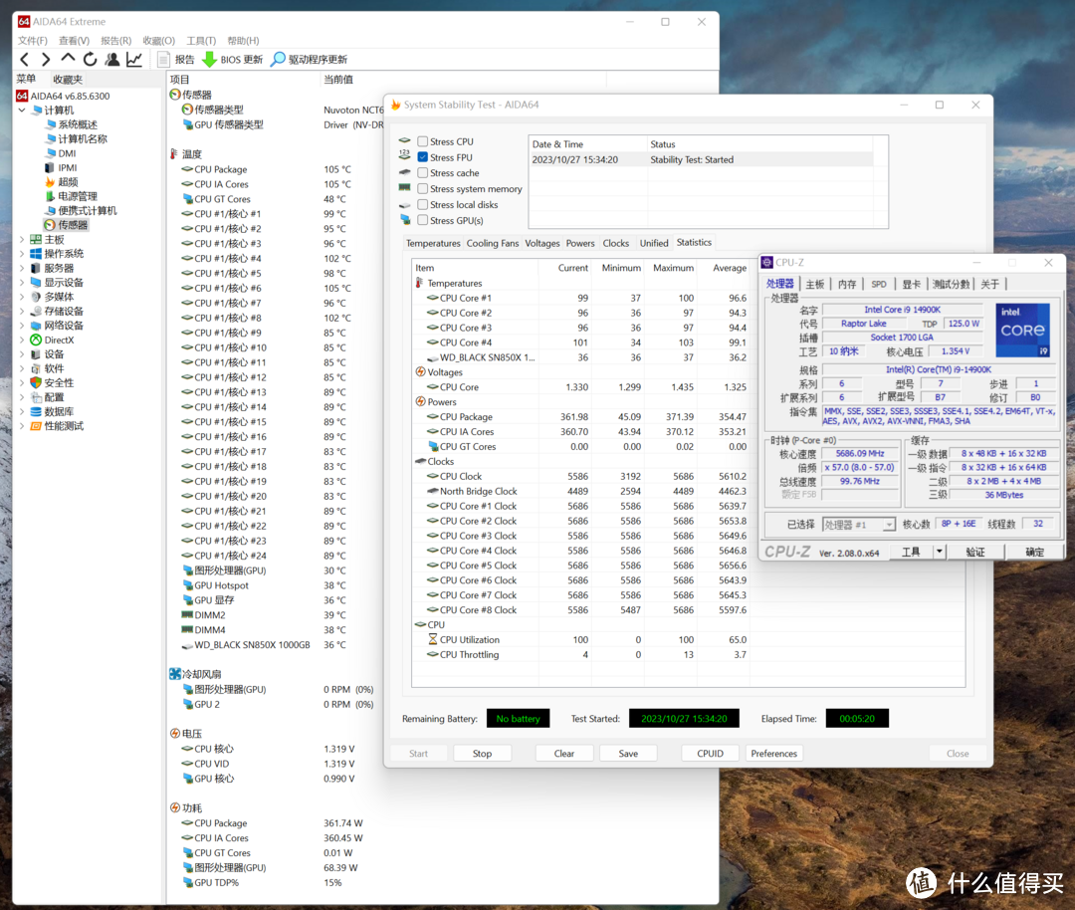Image resolution: width=1075 pixels, height=910 pixels.
Task: Click the Maximum column header in Statistics
Action: pyautogui.click(x=673, y=268)
